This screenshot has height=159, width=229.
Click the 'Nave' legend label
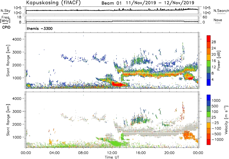pos(218,20)
